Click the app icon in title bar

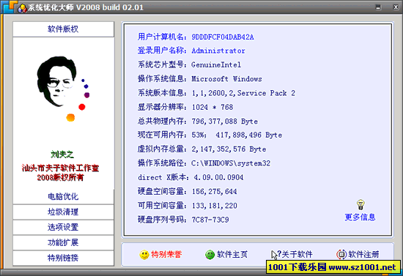pyautogui.click(x=23, y=8)
